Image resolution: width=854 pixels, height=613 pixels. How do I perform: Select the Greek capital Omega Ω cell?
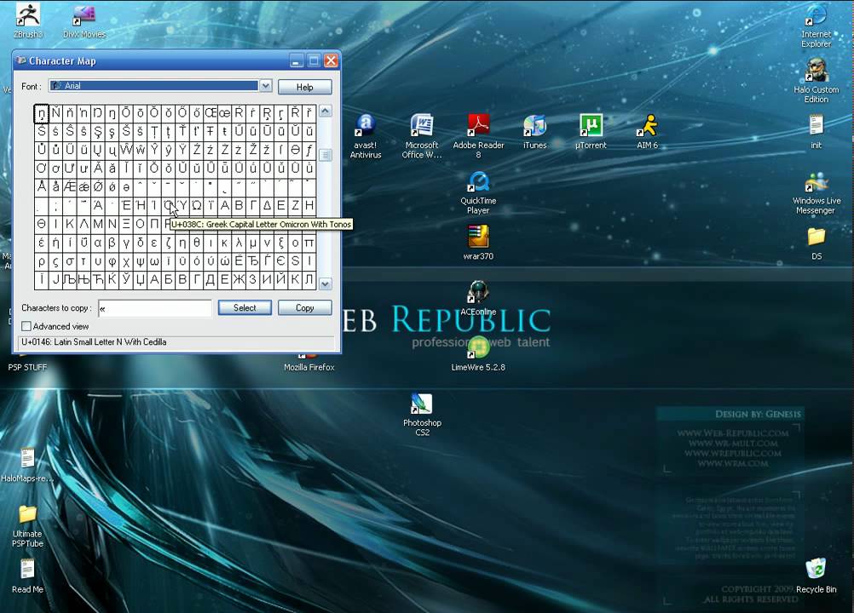point(197,205)
